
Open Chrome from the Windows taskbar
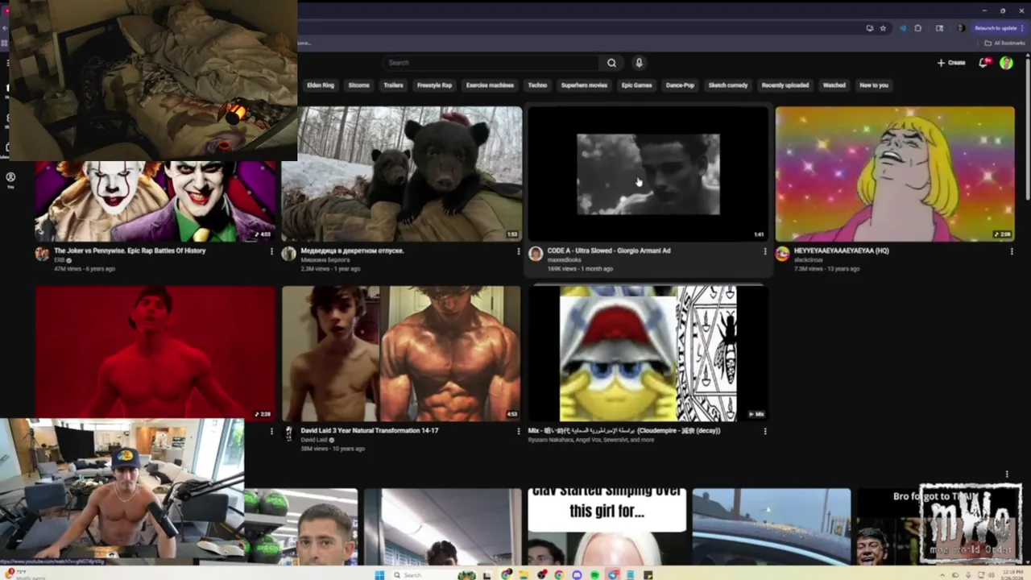[x=559, y=575]
